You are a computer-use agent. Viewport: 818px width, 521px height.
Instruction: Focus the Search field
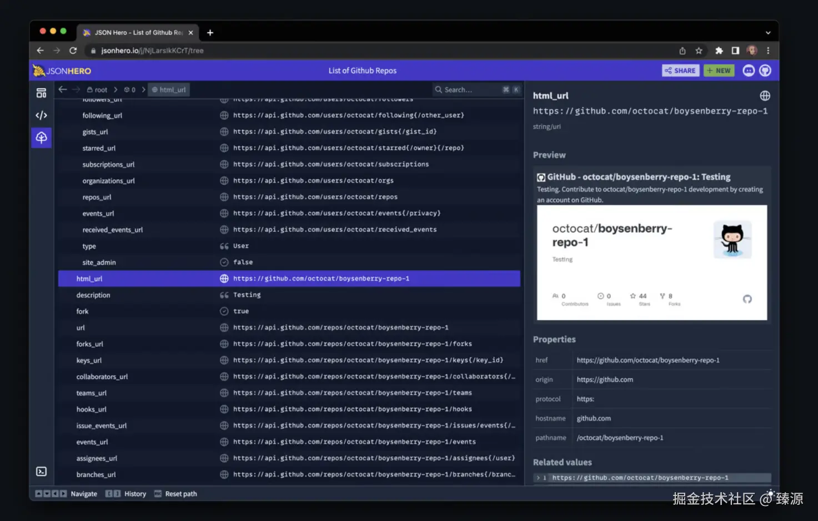(x=476, y=89)
